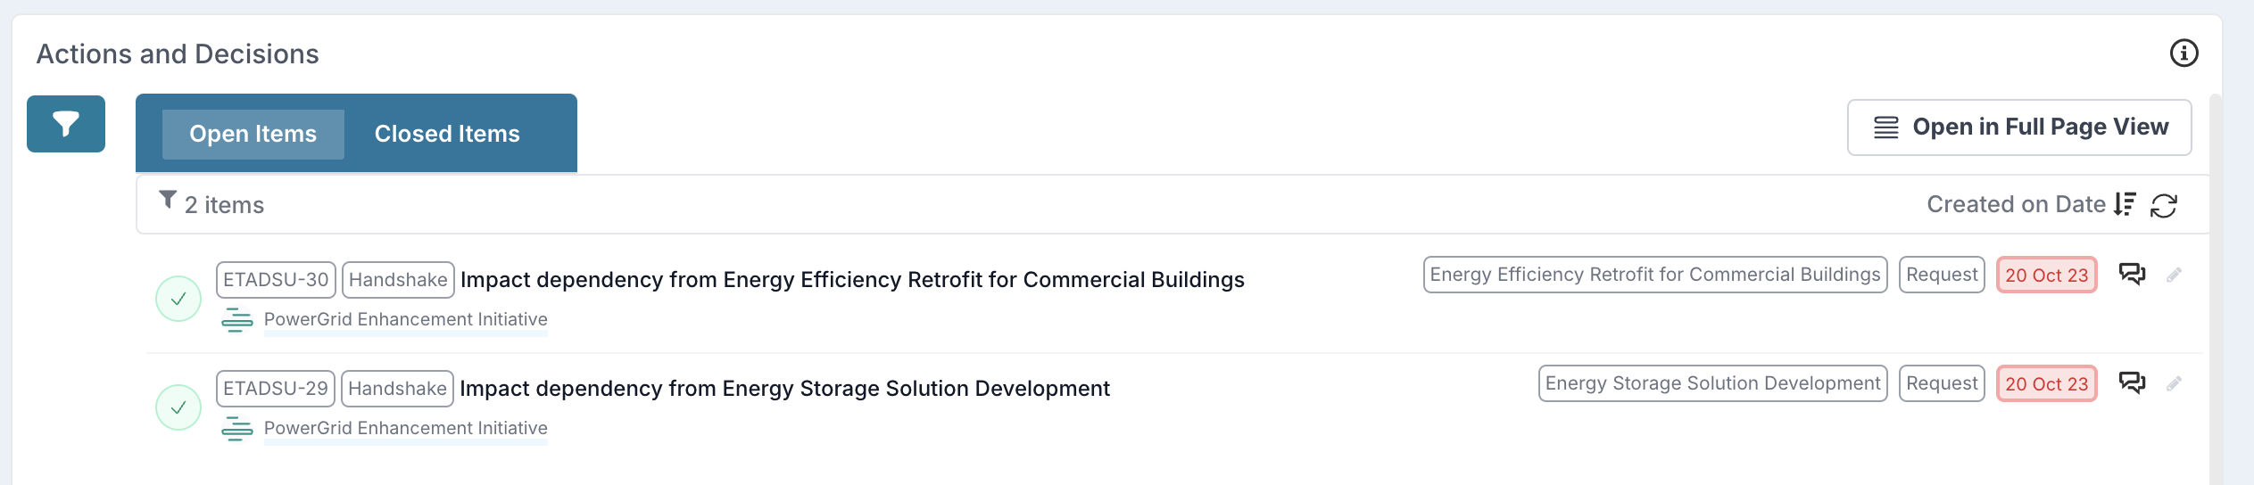Open PowerGrid Enhancement Initiative link under ETADSU-29
The image size is (2254, 485).
tap(406, 428)
